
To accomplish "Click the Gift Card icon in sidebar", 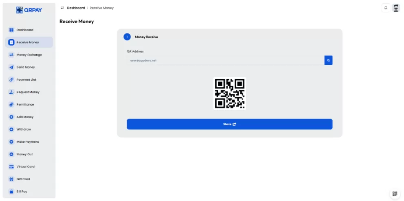I will pyautogui.click(x=11, y=179).
